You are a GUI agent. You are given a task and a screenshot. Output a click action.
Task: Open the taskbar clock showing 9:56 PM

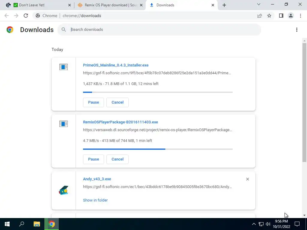pyautogui.click(x=282, y=224)
